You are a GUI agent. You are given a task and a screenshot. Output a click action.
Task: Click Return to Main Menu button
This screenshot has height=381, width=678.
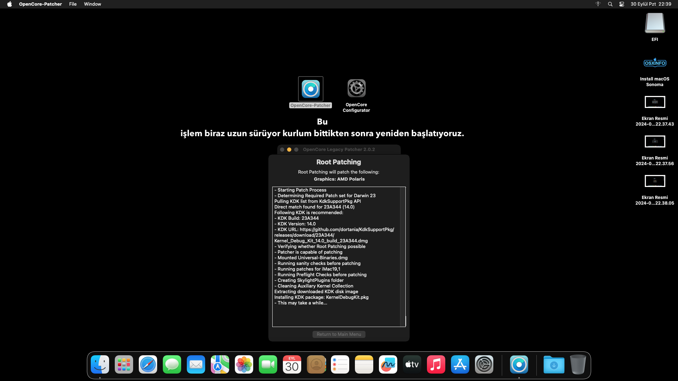339,334
